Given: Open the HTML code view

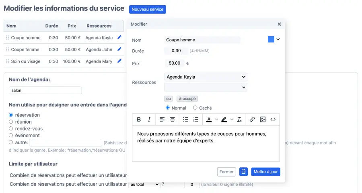Looking at the screenshot, I should [273, 120].
